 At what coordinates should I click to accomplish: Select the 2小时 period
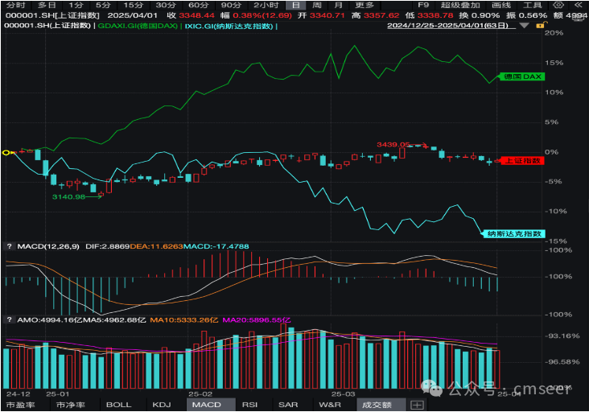tap(266, 5)
